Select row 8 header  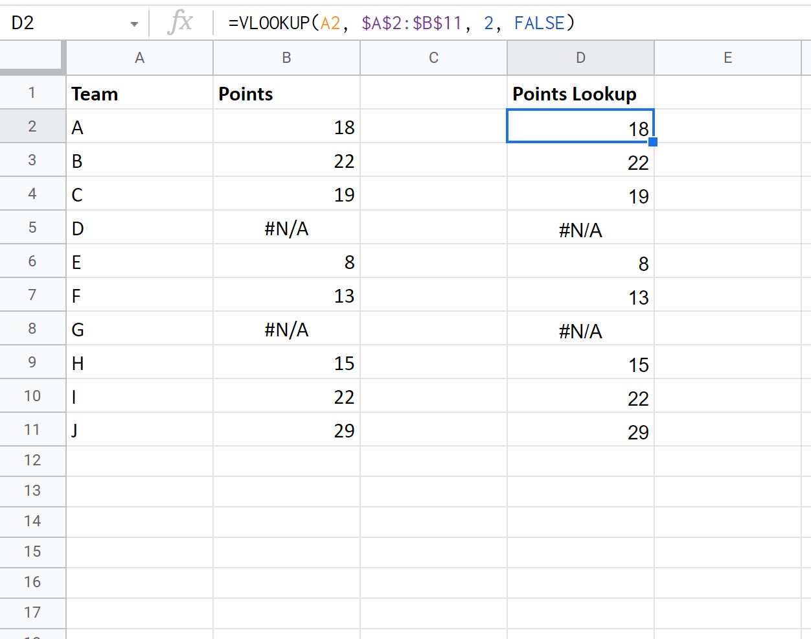coord(32,329)
